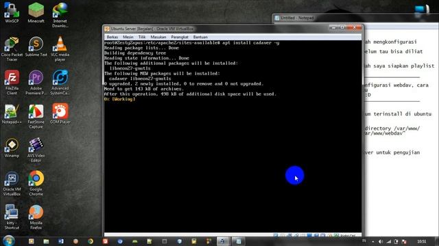This screenshot has height=246, width=439.
Task: Click '[Working]' progress line in terminal
Action: click(x=120, y=99)
